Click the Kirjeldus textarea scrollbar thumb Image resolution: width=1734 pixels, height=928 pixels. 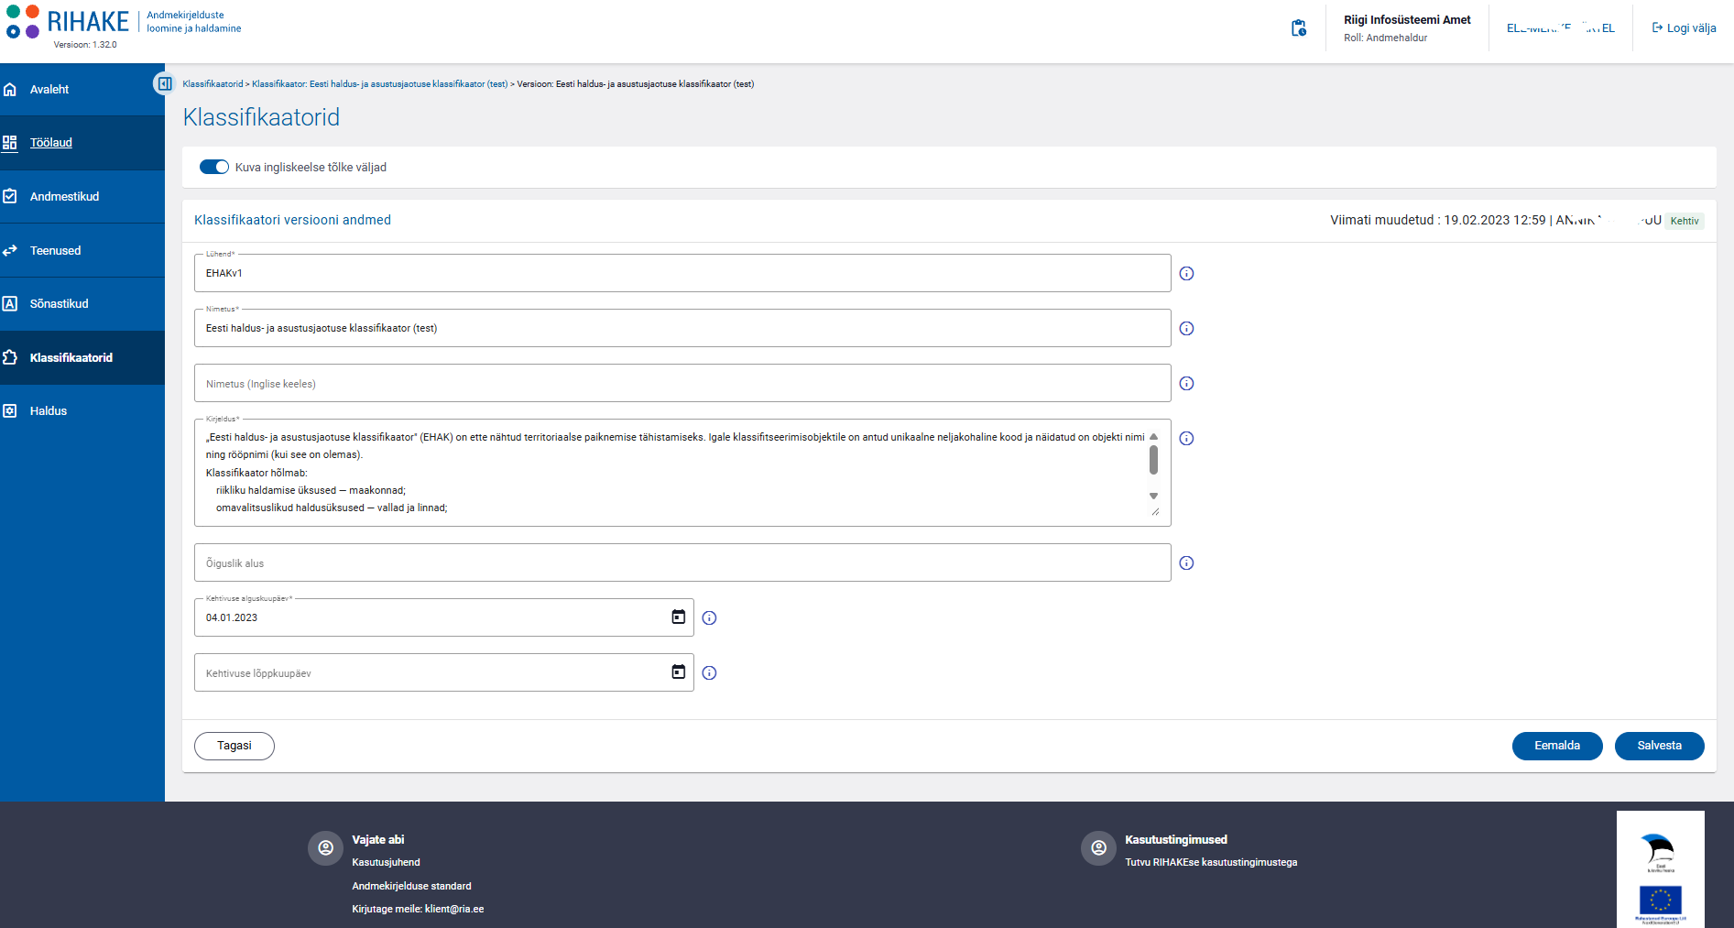(1153, 460)
